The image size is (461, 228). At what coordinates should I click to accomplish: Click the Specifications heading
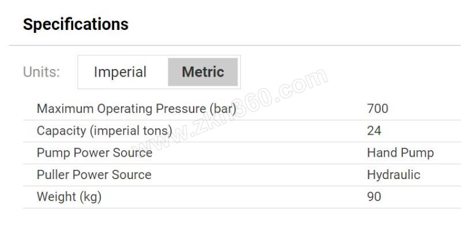76,24
